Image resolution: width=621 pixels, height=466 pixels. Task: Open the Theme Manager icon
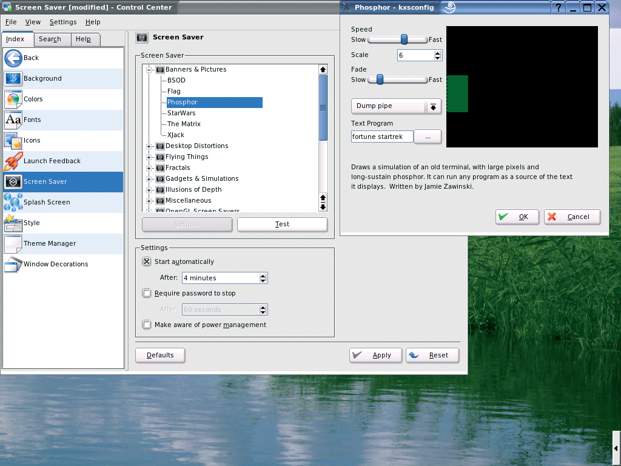(13, 243)
